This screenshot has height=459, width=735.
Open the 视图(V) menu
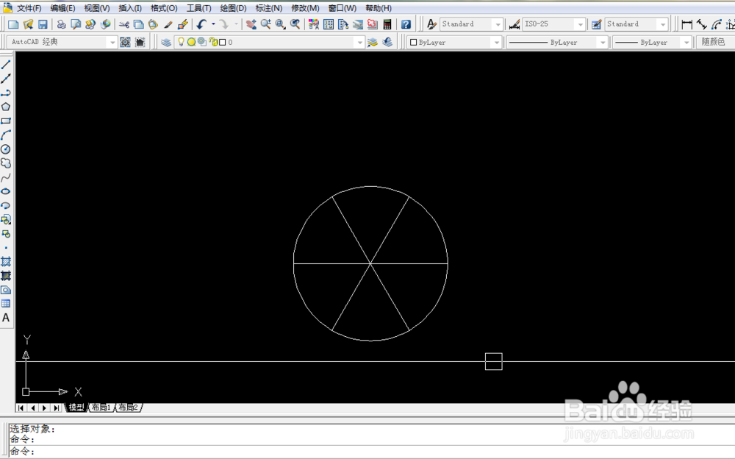(96, 8)
